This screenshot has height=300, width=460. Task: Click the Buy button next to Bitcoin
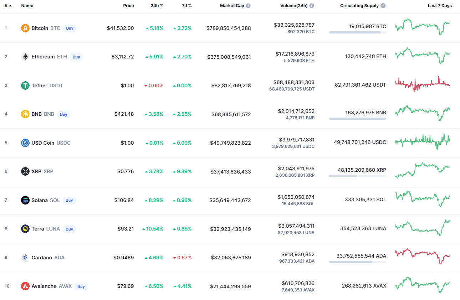(x=70, y=28)
